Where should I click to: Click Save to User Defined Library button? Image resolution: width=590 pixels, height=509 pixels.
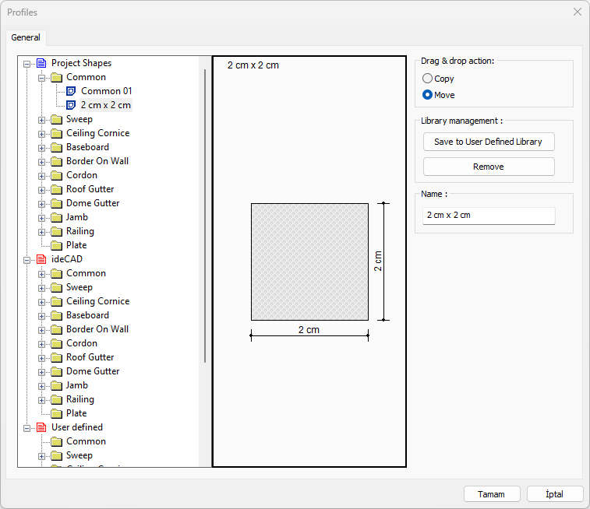tap(488, 142)
